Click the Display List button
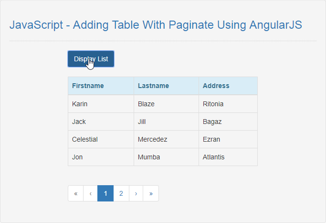The height and width of the screenshot is (223, 326). pyautogui.click(x=91, y=59)
